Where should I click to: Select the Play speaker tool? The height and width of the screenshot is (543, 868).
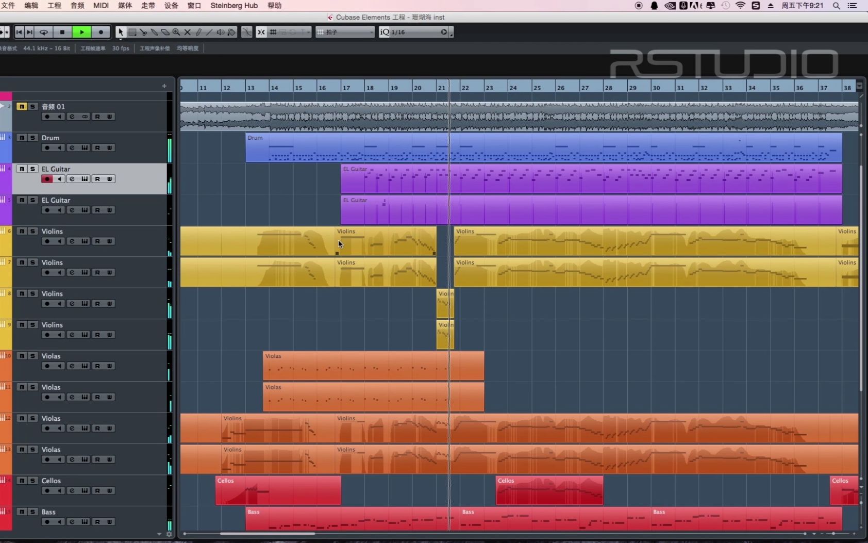click(x=221, y=32)
